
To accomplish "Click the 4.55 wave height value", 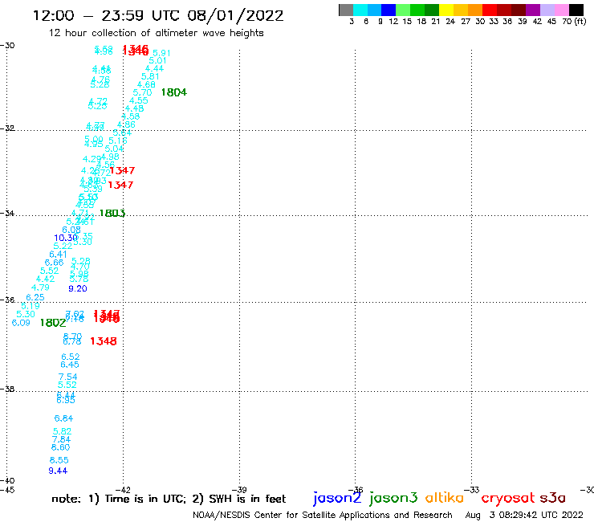I will (139, 100).
